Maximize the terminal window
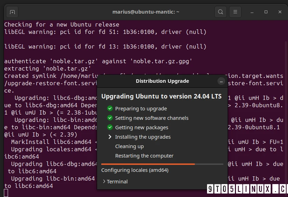This screenshot has width=288, height=197. [266, 12]
